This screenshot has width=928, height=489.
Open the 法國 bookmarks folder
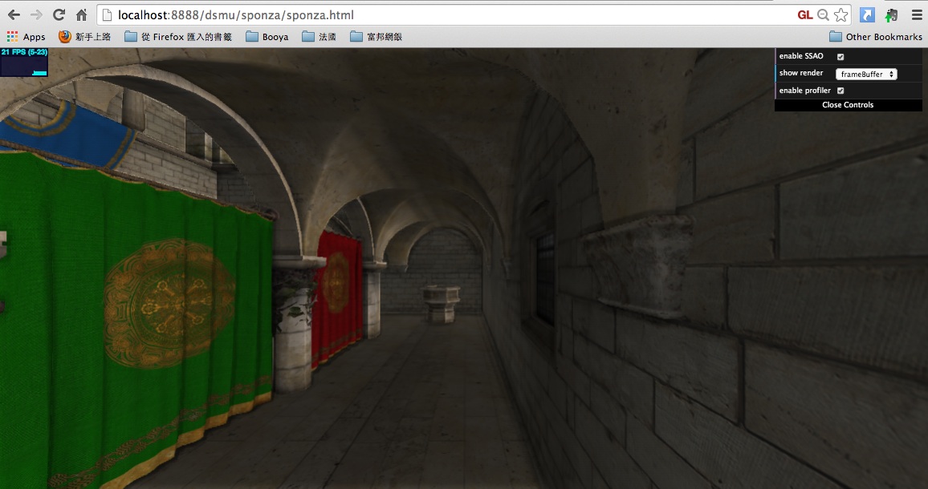pos(319,37)
